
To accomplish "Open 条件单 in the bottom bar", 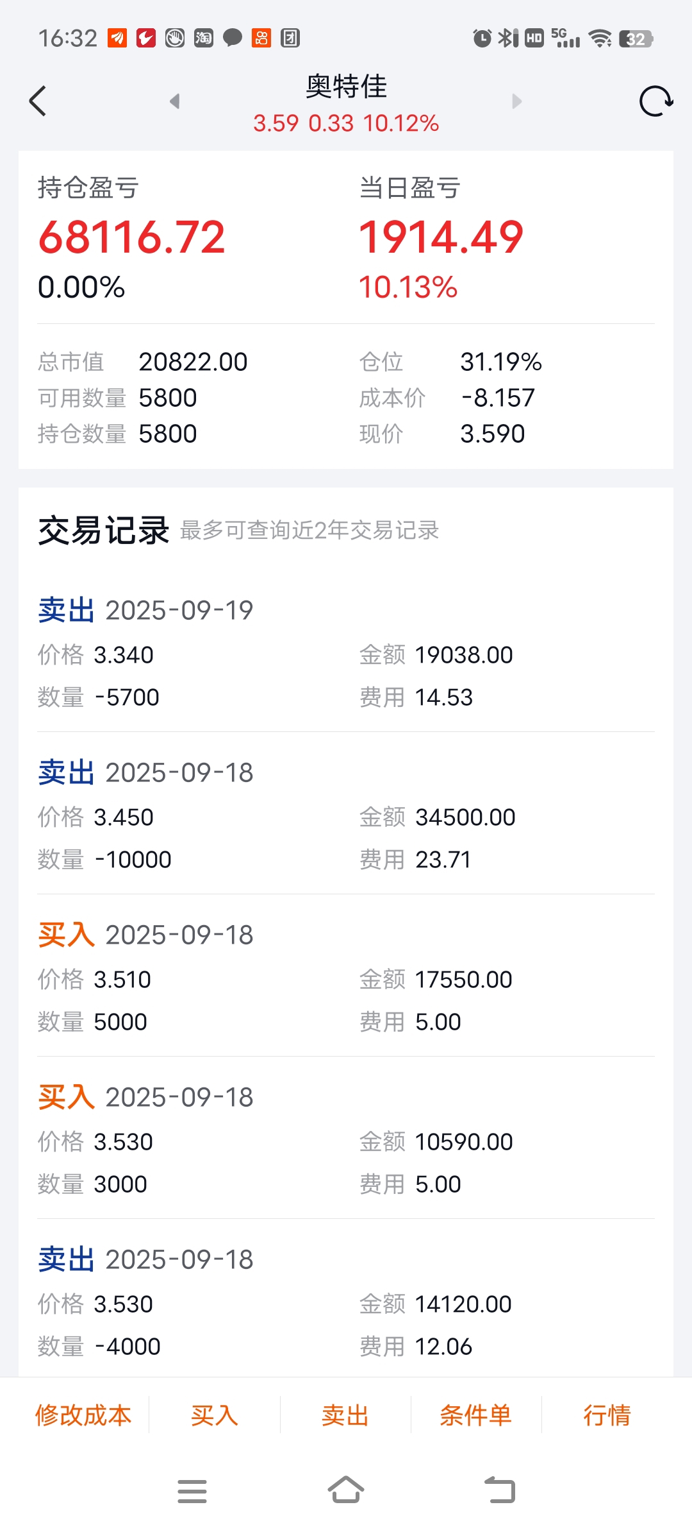I will 476,1415.
